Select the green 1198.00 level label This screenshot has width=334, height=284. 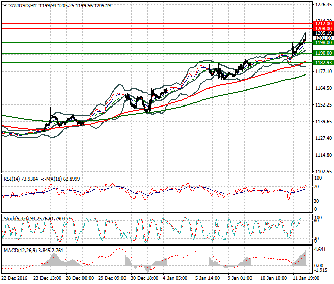pos(323,43)
